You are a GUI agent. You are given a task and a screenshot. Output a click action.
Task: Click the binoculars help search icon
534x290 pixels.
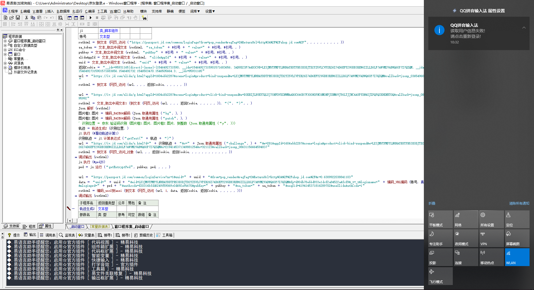(144, 18)
